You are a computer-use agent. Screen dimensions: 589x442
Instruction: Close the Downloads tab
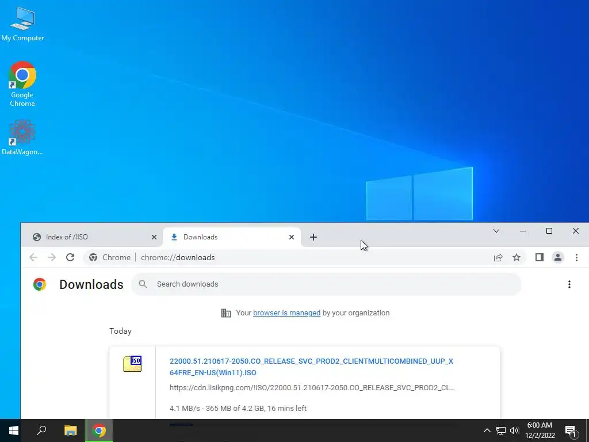pyautogui.click(x=292, y=237)
